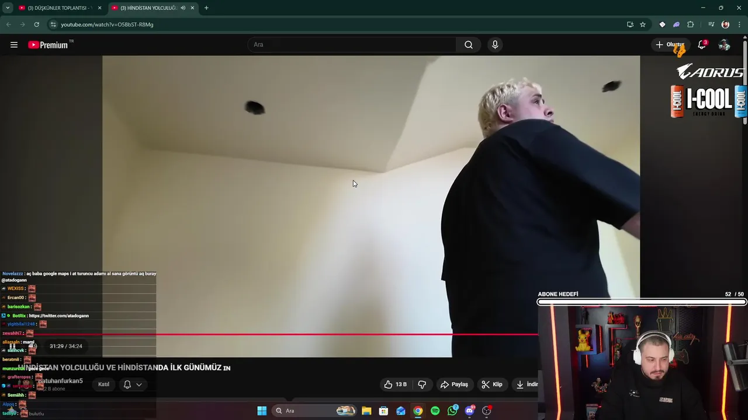Bookmark this page with the star

click(x=643, y=24)
